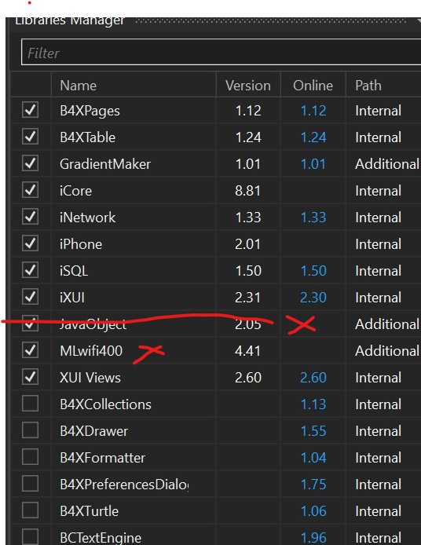Uncheck the B4XTable library checkbox
Viewport: 421px width, 545px height.
31,137
